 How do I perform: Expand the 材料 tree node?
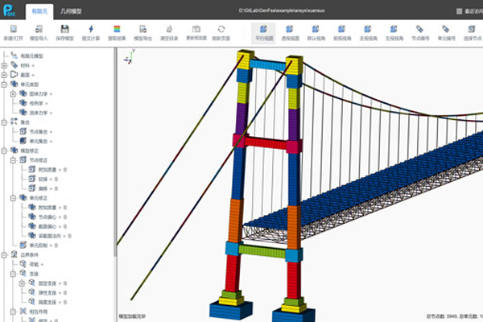click(6, 64)
